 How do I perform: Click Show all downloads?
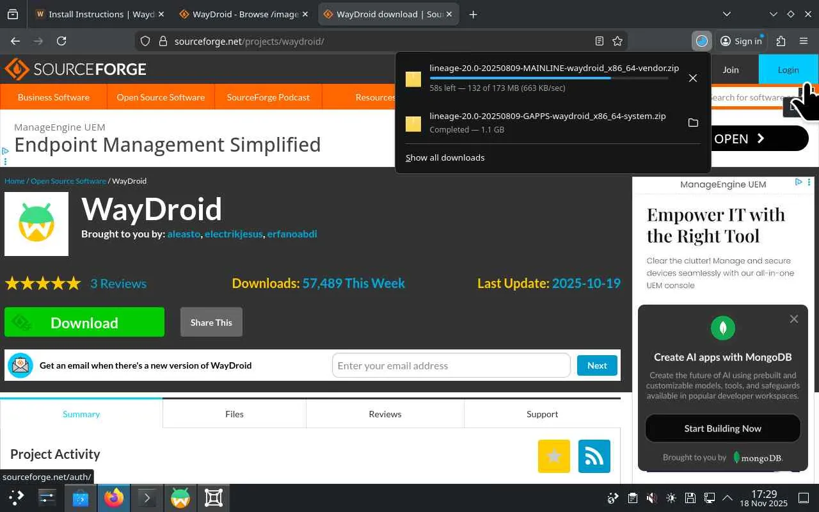coord(445,157)
